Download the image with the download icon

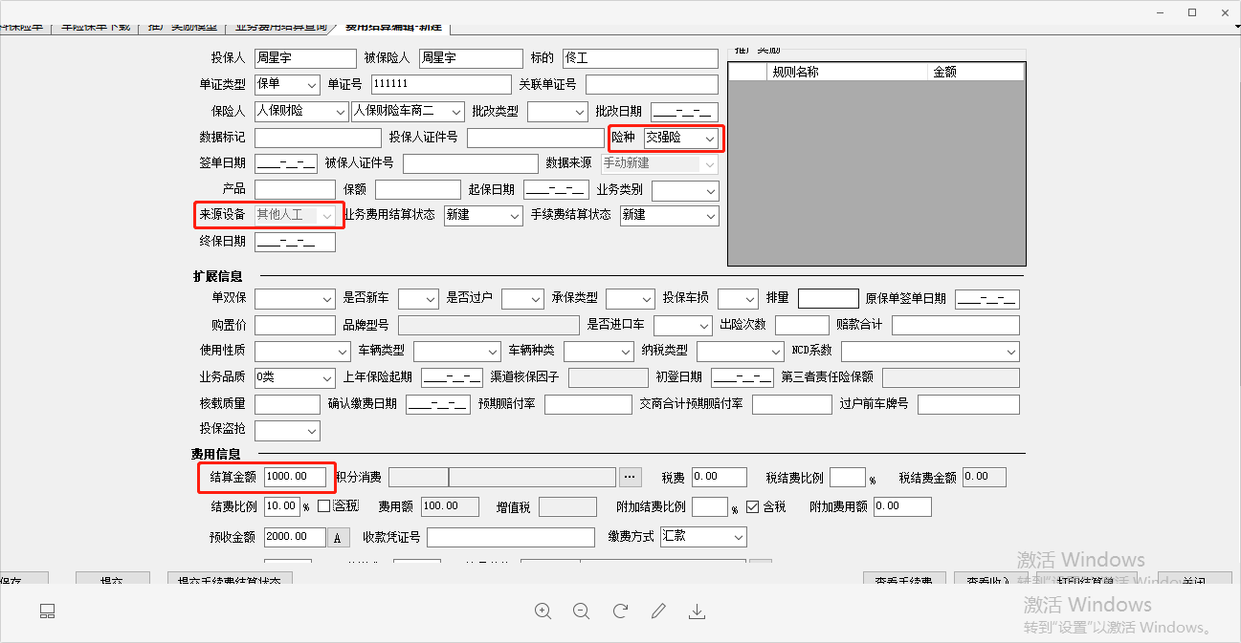click(x=697, y=611)
